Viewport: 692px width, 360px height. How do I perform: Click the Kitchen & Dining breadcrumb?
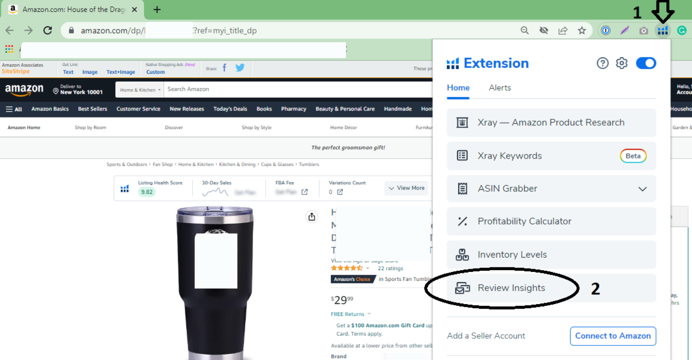coord(237,164)
